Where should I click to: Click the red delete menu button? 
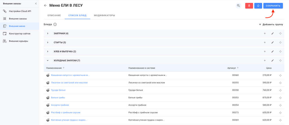249,6
